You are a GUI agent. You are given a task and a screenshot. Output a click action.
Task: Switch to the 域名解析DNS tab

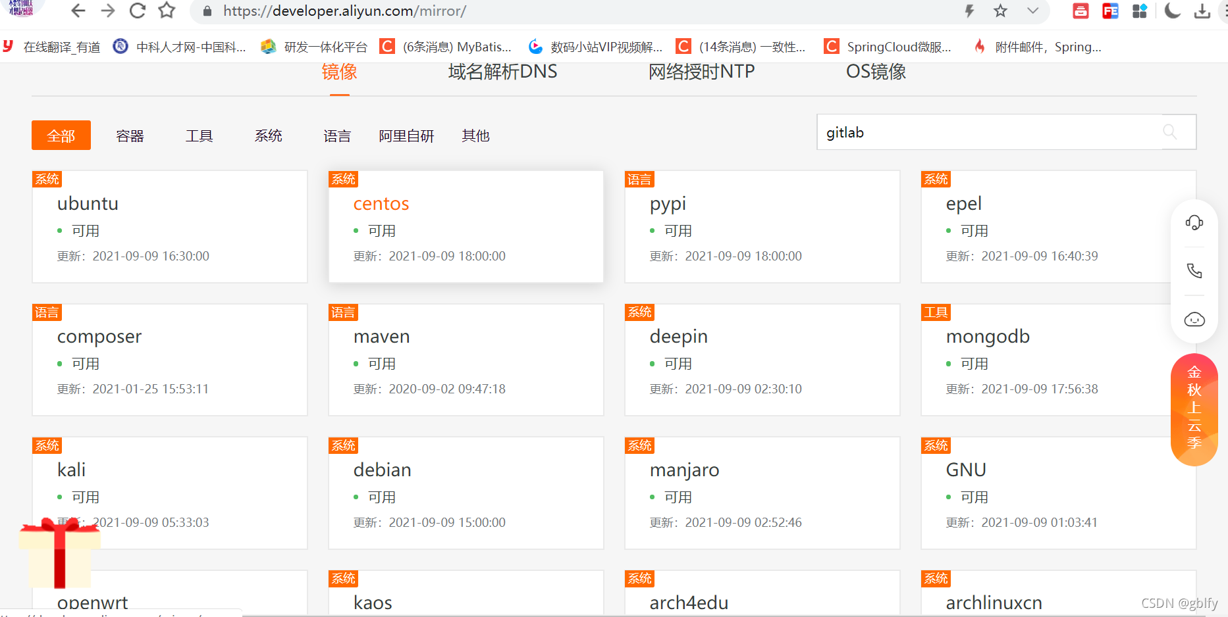(x=502, y=72)
